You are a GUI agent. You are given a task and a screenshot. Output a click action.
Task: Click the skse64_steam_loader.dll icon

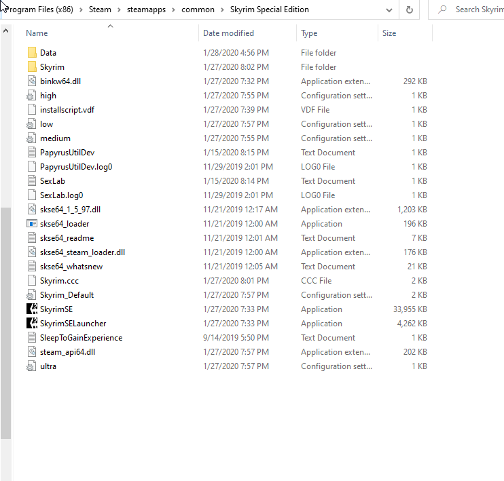coord(32,252)
